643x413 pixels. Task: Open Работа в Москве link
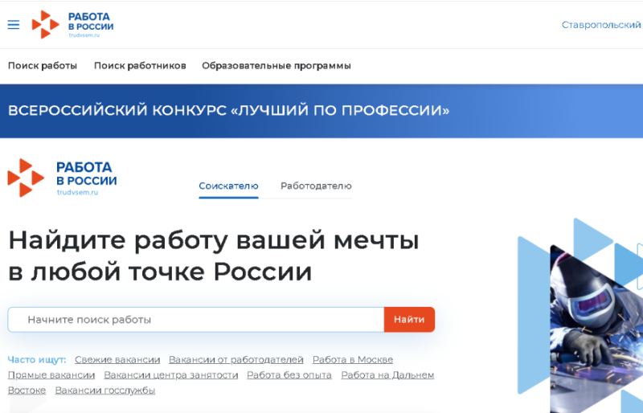[x=353, y=360]
